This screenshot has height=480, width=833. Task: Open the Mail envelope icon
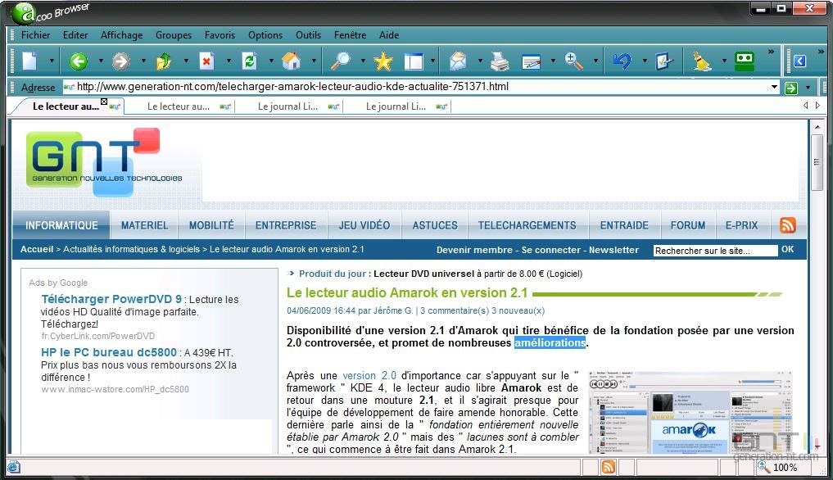point(458,61)
